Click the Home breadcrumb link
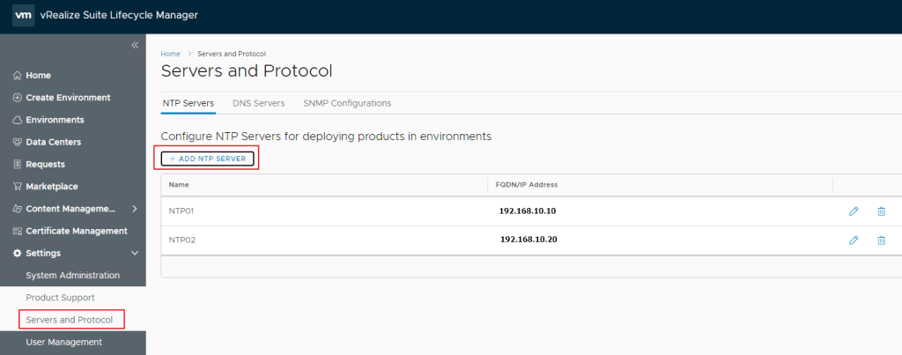Viewport: 902px width, 355px height. pyautogui.click(x=170, y=54)
